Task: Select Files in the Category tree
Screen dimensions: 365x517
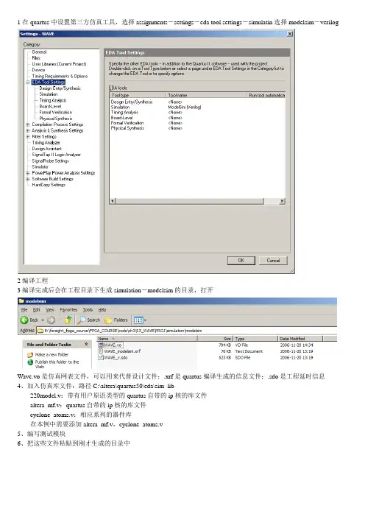Action: tap(36, 58)
